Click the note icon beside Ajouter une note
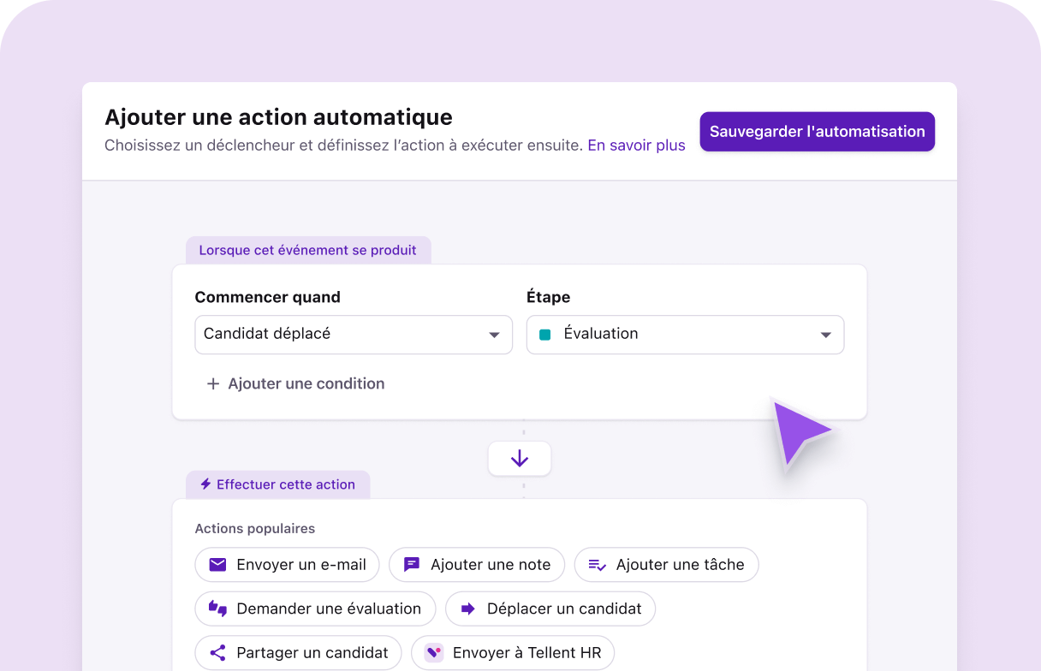Viewport: 1041px width, 671px height. click(411, 565)
